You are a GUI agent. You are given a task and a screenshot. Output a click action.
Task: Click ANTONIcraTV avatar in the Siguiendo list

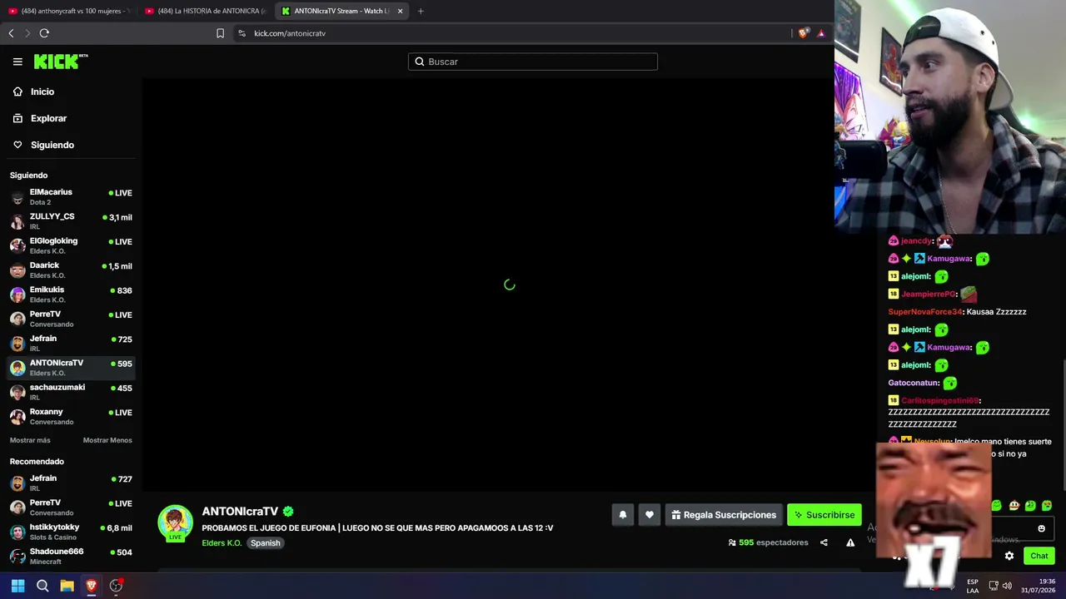coord(17,368)
